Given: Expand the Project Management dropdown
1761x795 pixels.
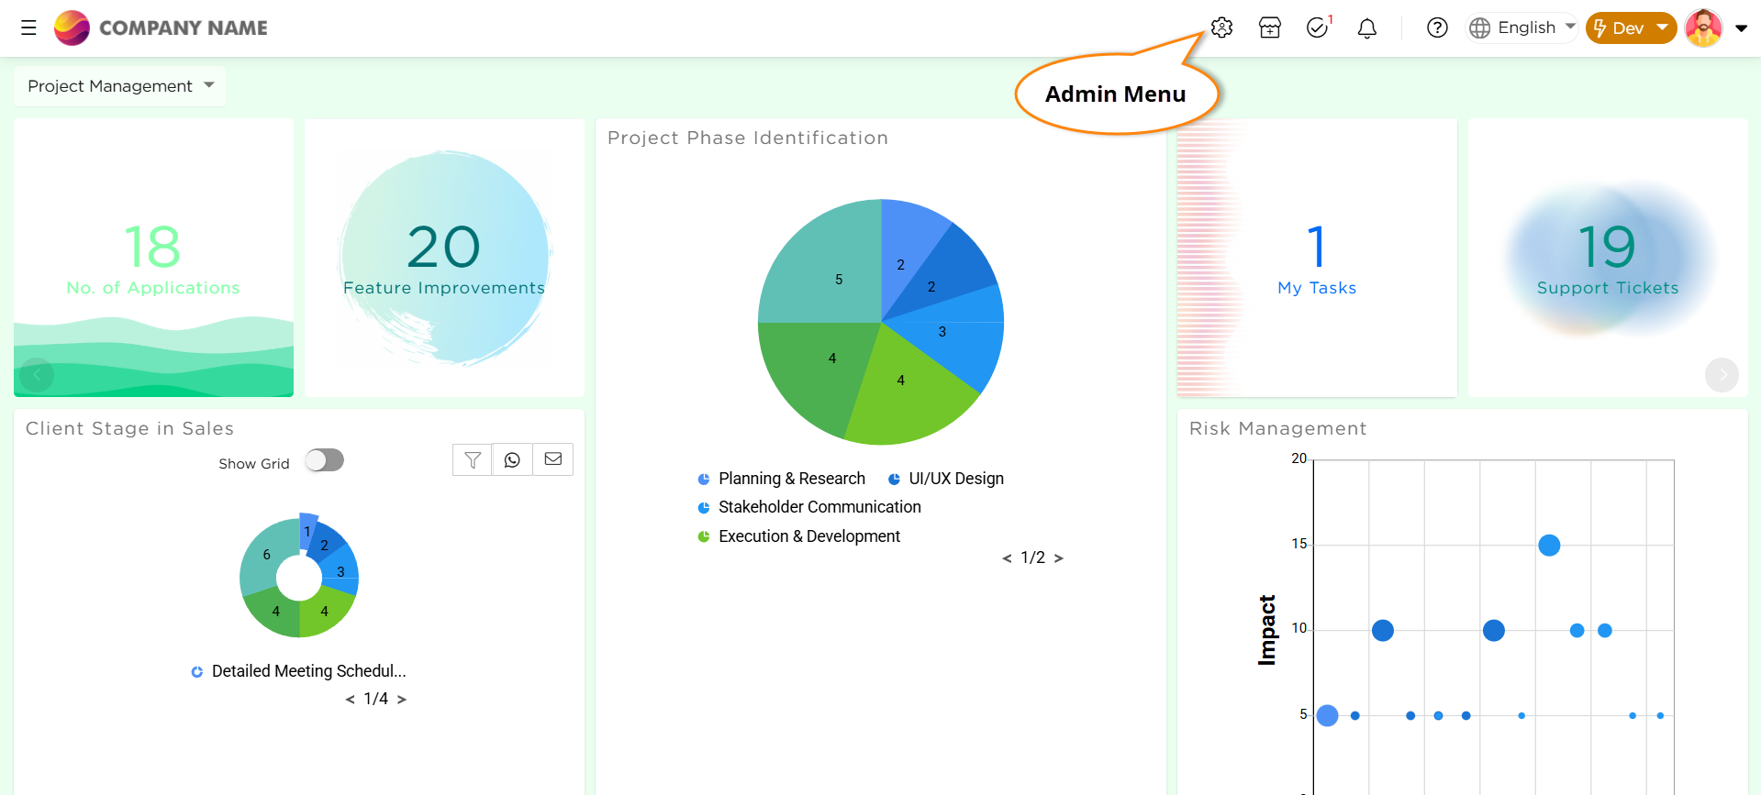Looking at the screenshot, I should (119, 86).
